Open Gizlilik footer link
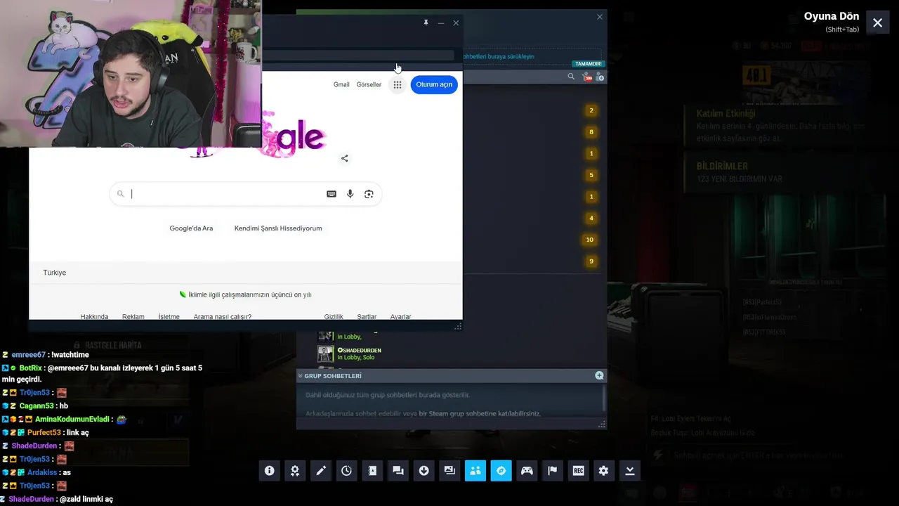 tap(334, 317)
